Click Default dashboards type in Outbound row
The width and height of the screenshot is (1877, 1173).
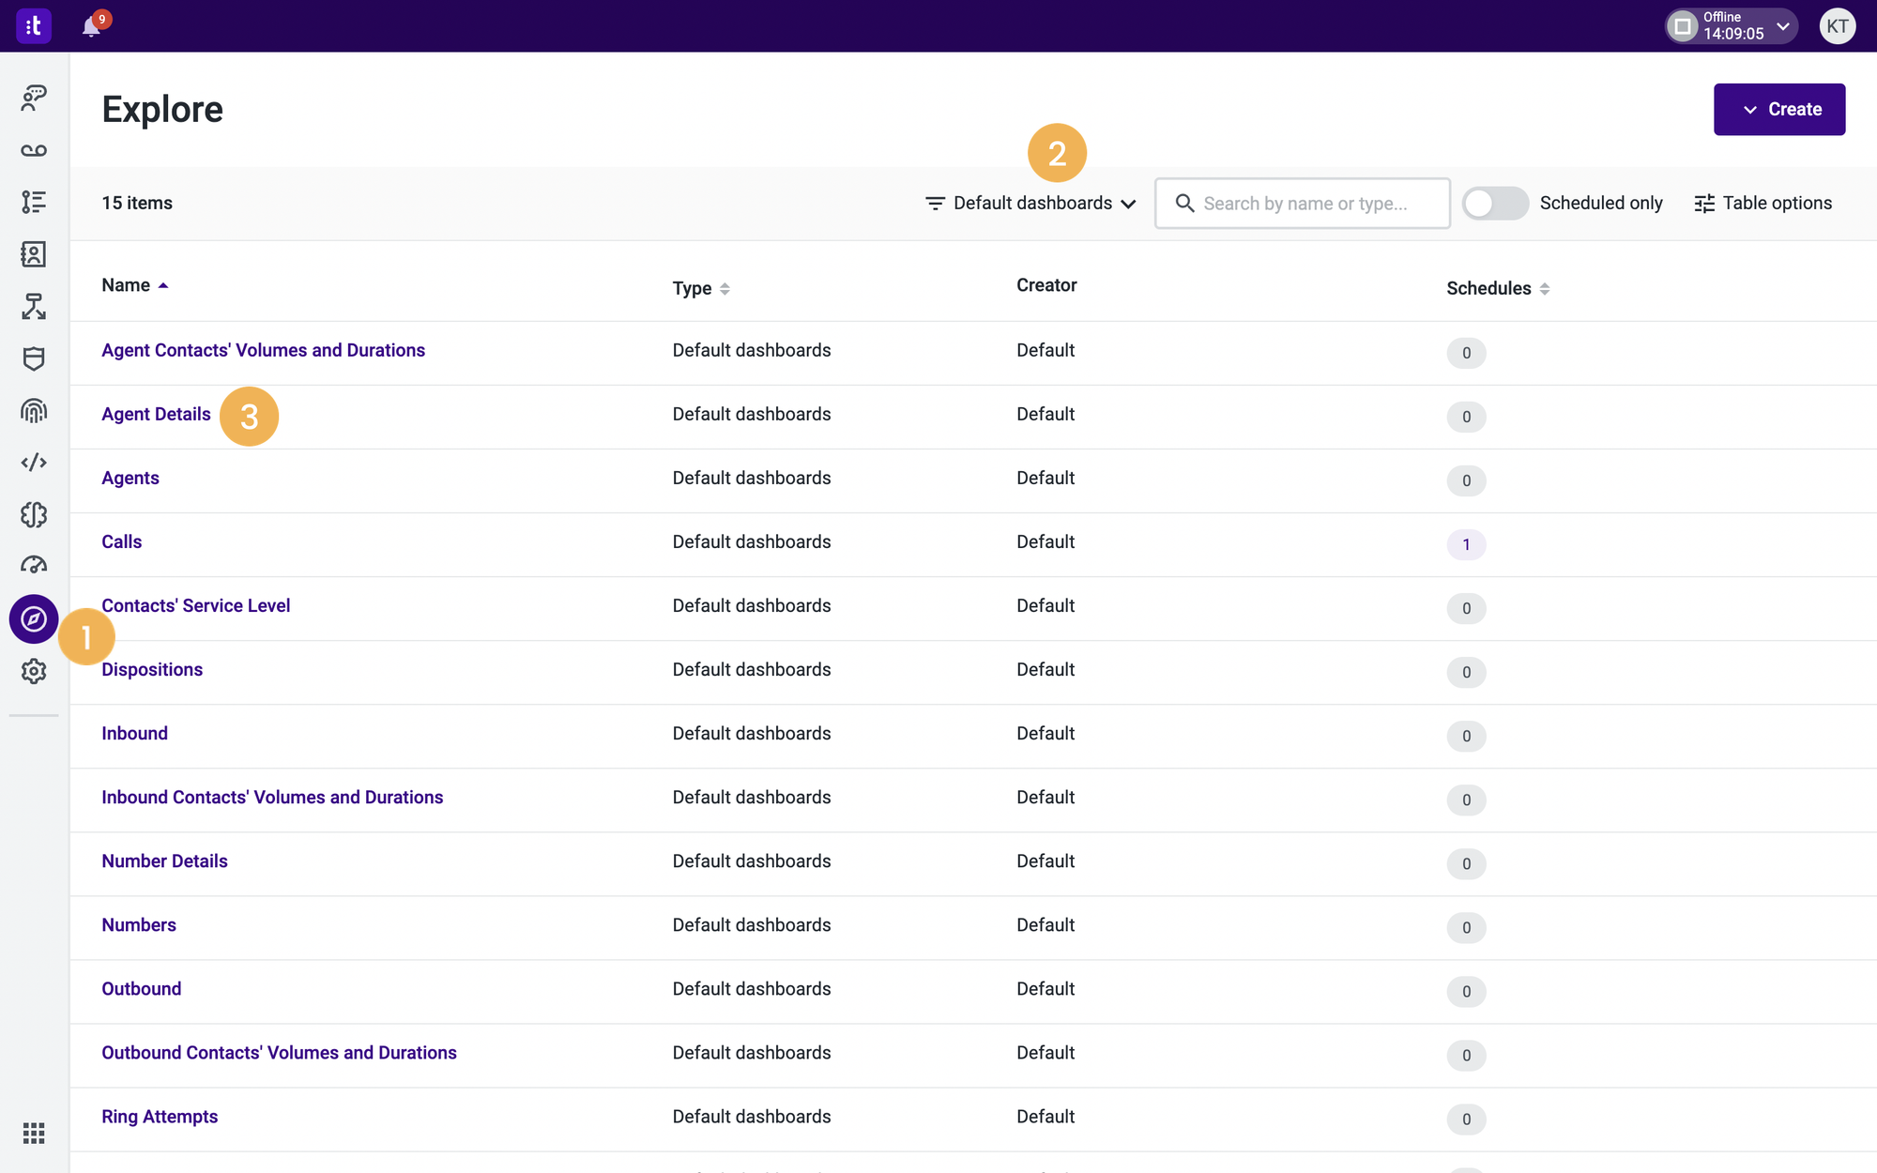click(752, 988)
